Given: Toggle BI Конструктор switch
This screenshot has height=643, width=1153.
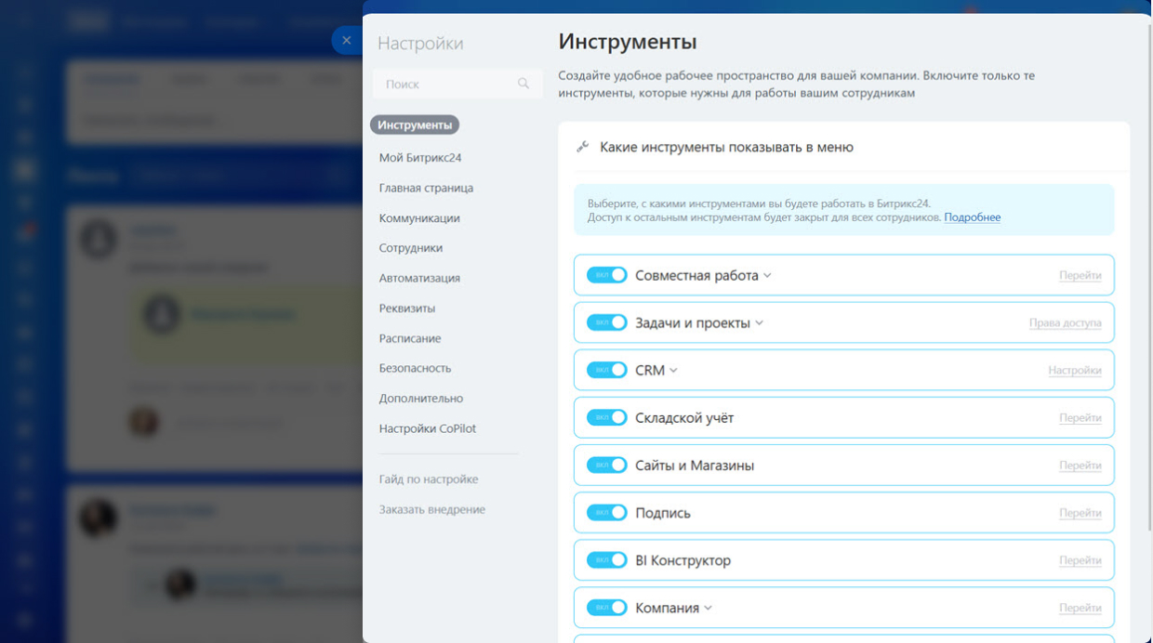Looking at the screenshot, I should 607,559.
